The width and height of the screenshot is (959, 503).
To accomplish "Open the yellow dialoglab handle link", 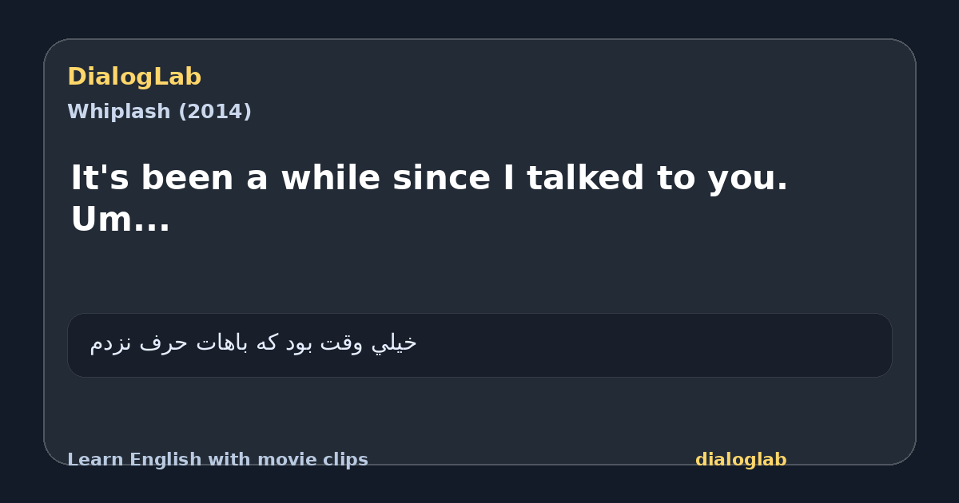I will (741, 460).
